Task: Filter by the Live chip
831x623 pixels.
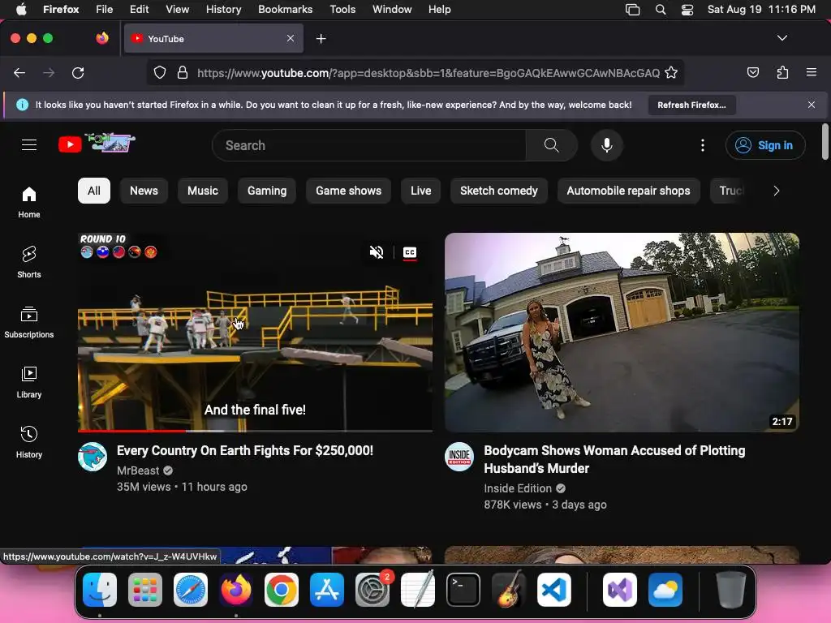Action: (421, 191)
